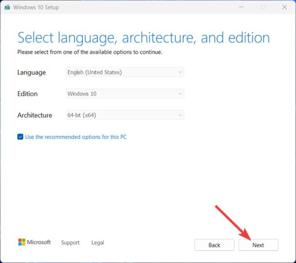The image size is (296, 263).
Task: Click the chevron arrow on the Architecture combo box
Action: [x=180, y=115]
